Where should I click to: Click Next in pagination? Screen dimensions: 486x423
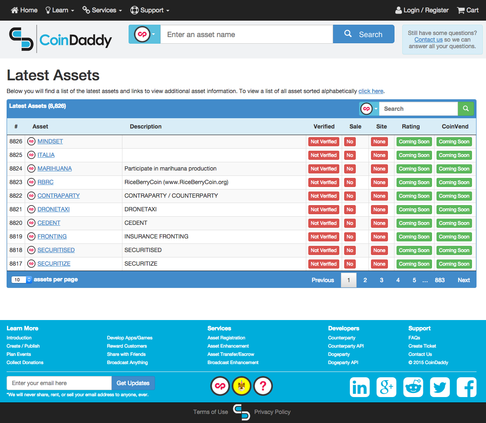coord(464,280)
